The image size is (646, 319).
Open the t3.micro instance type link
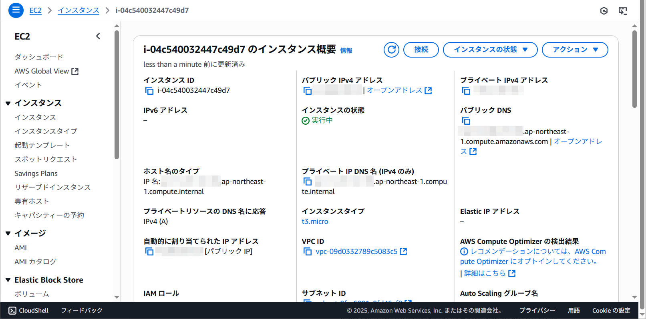coord(315,221)
